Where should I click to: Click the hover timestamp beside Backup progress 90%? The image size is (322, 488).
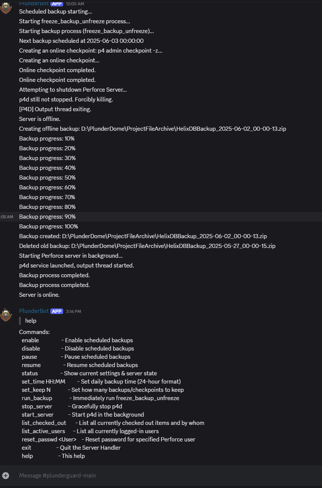[x=6, y=217]
